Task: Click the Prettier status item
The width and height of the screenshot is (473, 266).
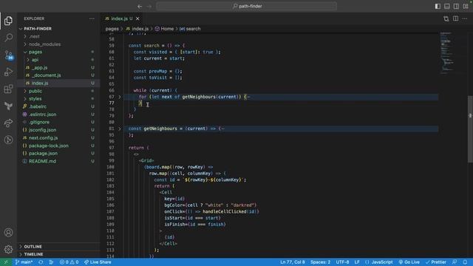Action: click(x=436, y=262)
